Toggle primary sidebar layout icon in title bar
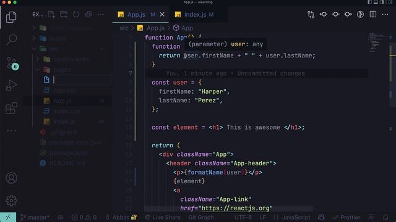 [x=370, y=2]
